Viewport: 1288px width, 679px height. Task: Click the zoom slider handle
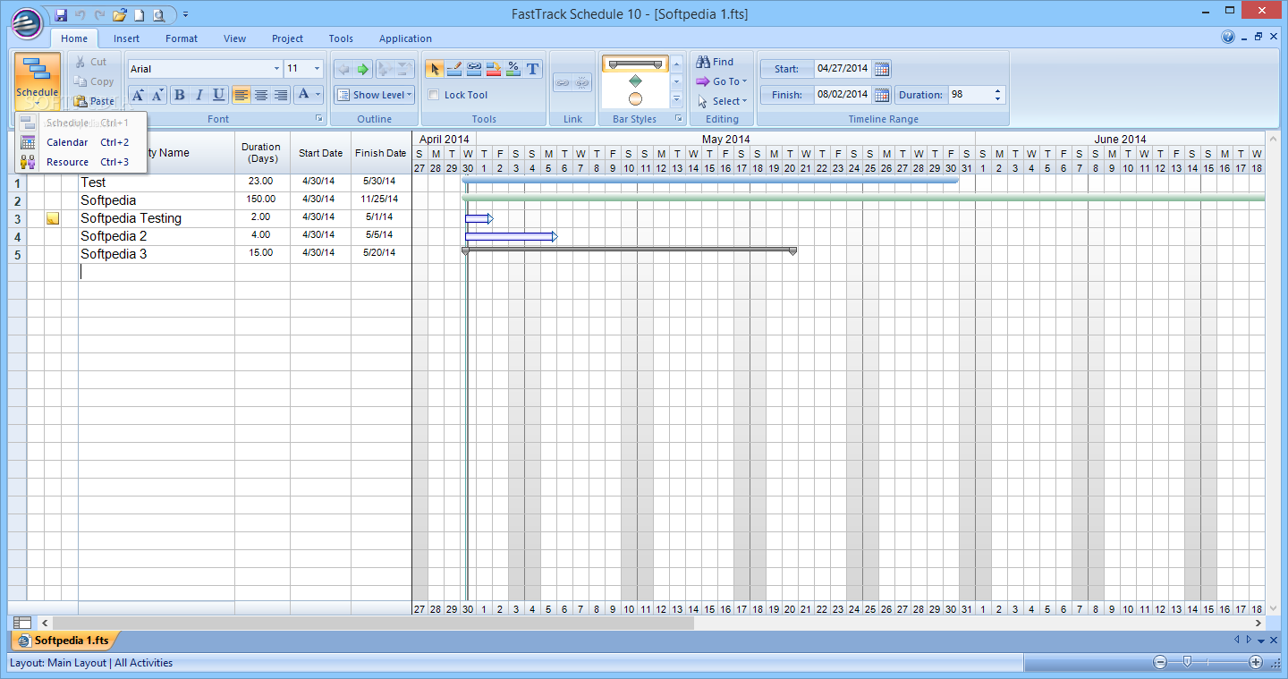1187,662
